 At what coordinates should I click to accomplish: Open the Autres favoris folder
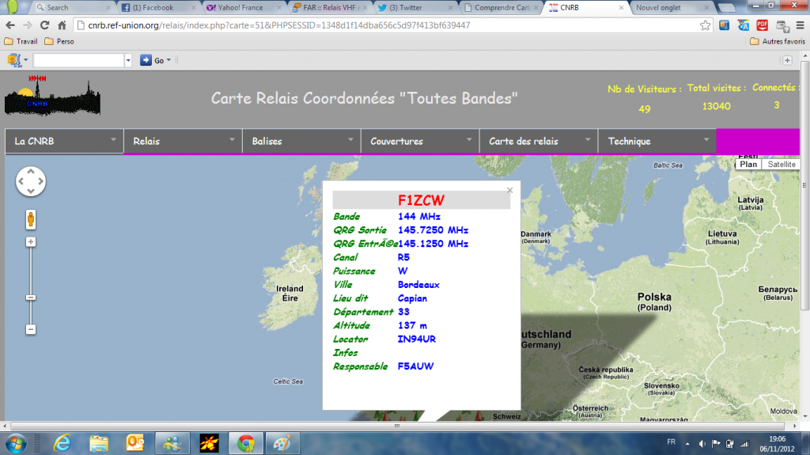(778, 41)
